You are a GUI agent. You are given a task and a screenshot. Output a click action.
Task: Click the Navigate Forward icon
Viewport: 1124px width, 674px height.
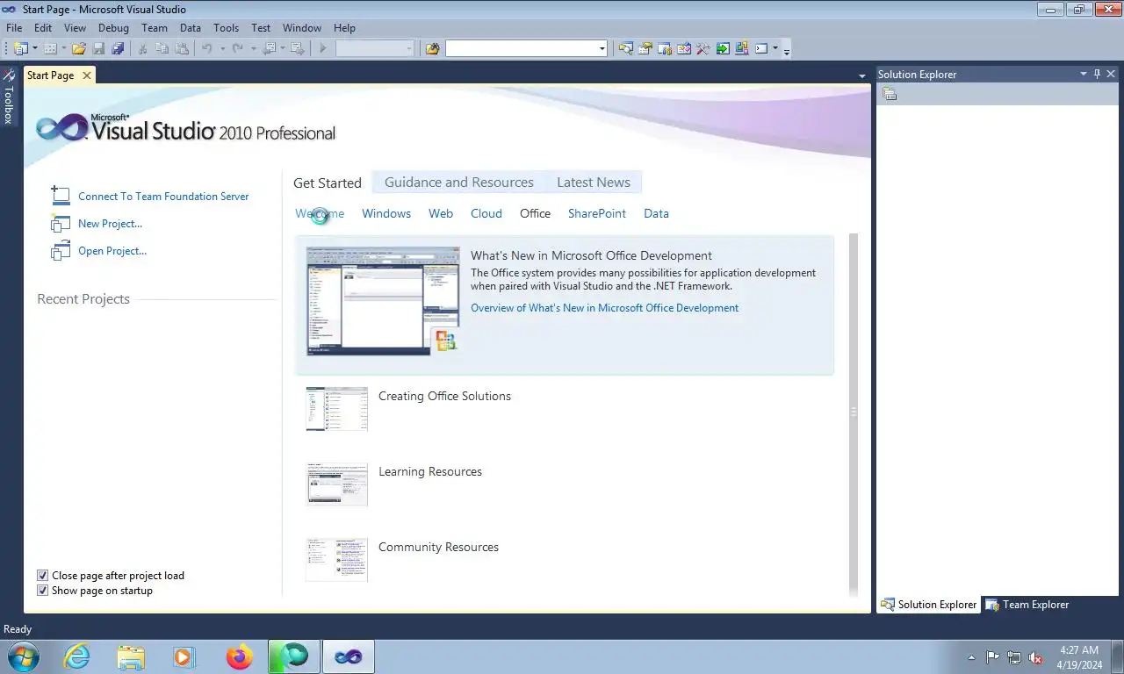pyautogui.click(x=298, y=49)
